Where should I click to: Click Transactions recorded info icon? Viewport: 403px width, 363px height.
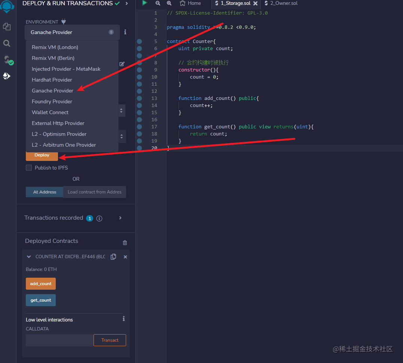pyautogui.click(x=99, y=218)
